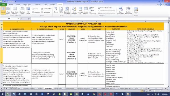Open the Home ribbon tab
The height and width of the screenshot is (96, 170).
[11, 5]
